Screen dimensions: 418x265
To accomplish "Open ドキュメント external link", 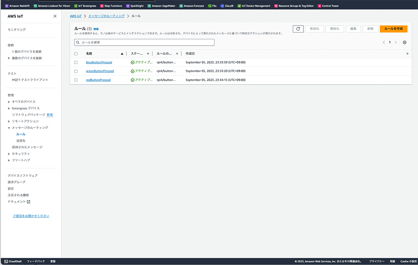I will click(x=19, y=202).
